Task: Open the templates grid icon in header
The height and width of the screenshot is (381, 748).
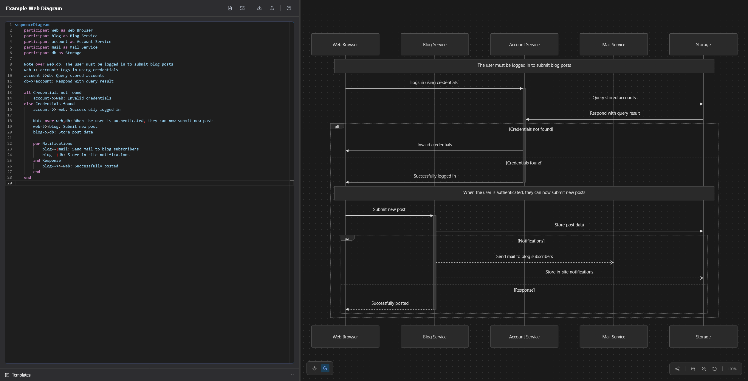Action: 242,8
